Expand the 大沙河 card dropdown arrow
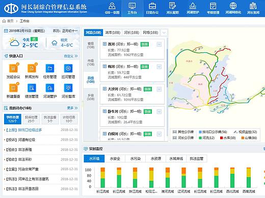 tap(159, 89)
